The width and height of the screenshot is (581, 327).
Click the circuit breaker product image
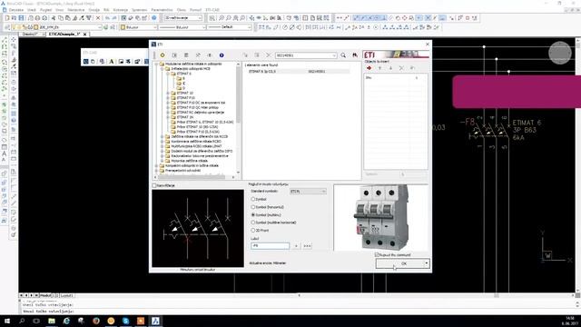381,218
